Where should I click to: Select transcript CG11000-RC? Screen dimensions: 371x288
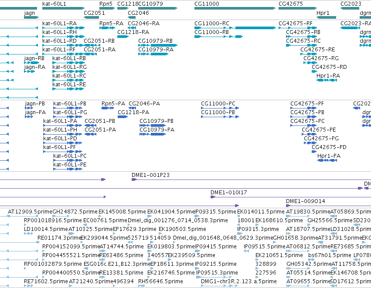click(x=212, y=24)
